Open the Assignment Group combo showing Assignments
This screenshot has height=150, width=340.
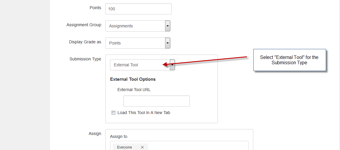point(138,26)
